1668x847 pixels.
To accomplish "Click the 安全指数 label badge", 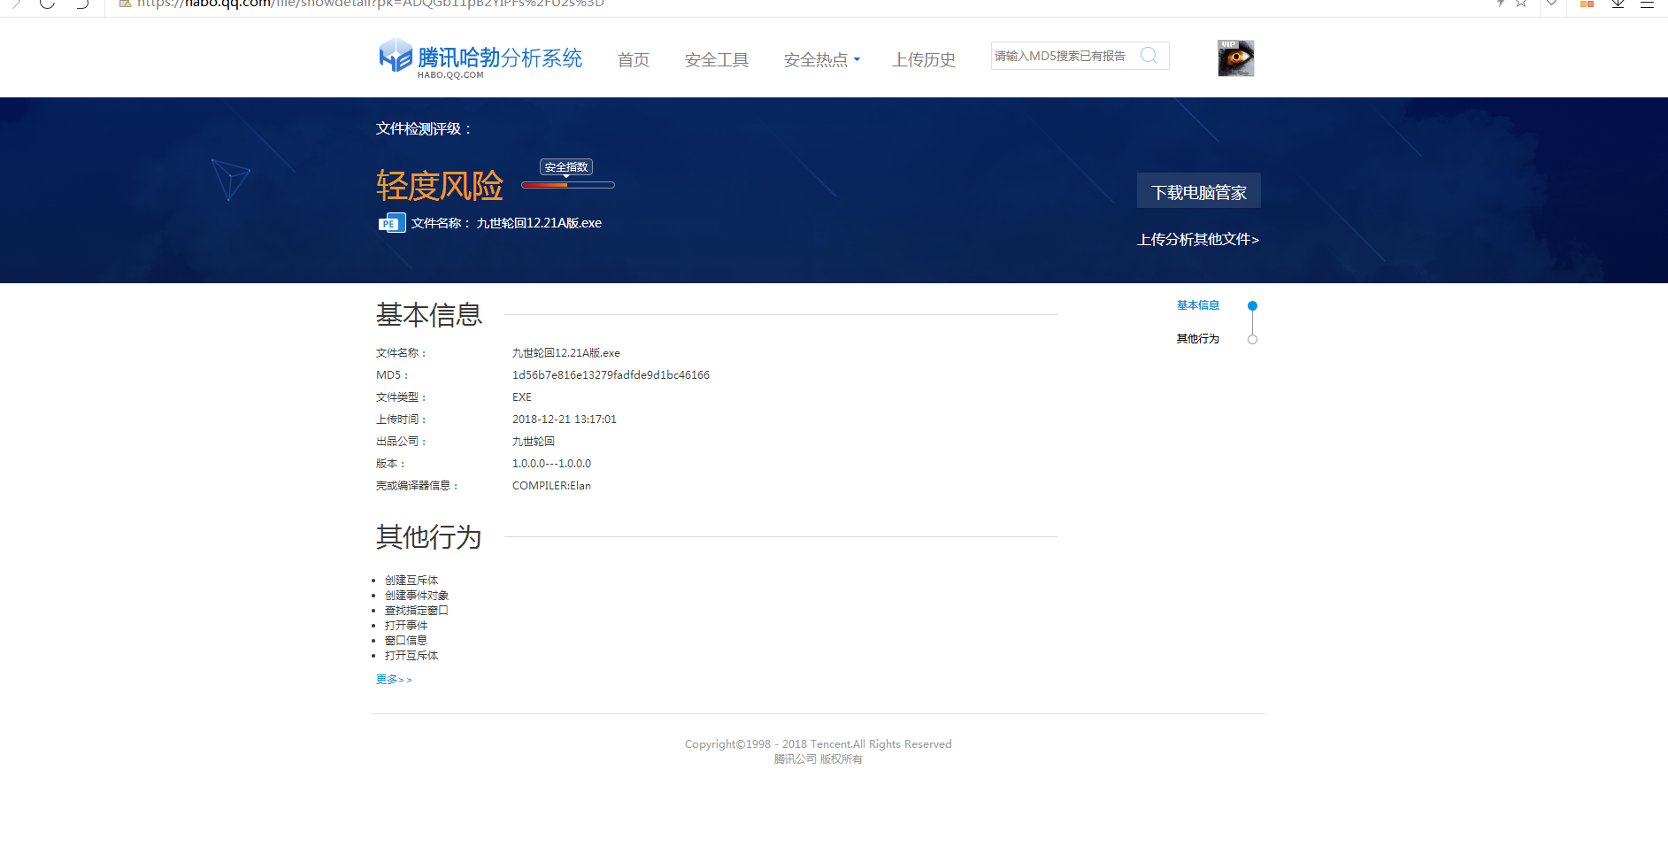I will coord(566,167).
